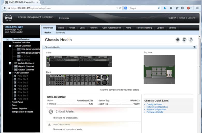Select PCIe Slot 1 in tree

click(23, 76)
